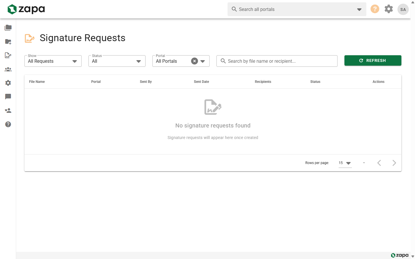Screen dimensions: 415x259
Task: Click the Zapa footer logo
Action: pyautogui.click(x=400, y=255)
